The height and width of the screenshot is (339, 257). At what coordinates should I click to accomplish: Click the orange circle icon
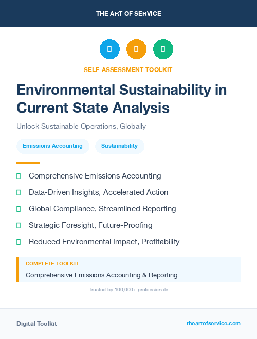(x=136, y=49)
